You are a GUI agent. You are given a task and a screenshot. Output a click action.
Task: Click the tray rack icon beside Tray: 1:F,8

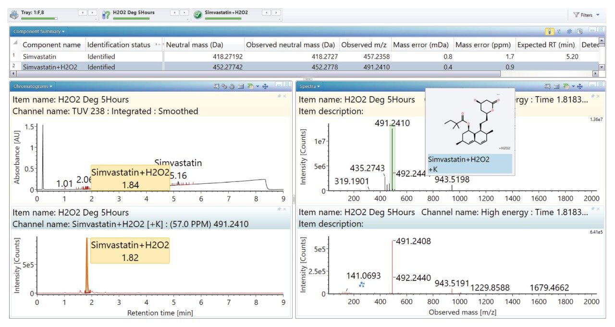pyautogui.click(x=14, y=14)
